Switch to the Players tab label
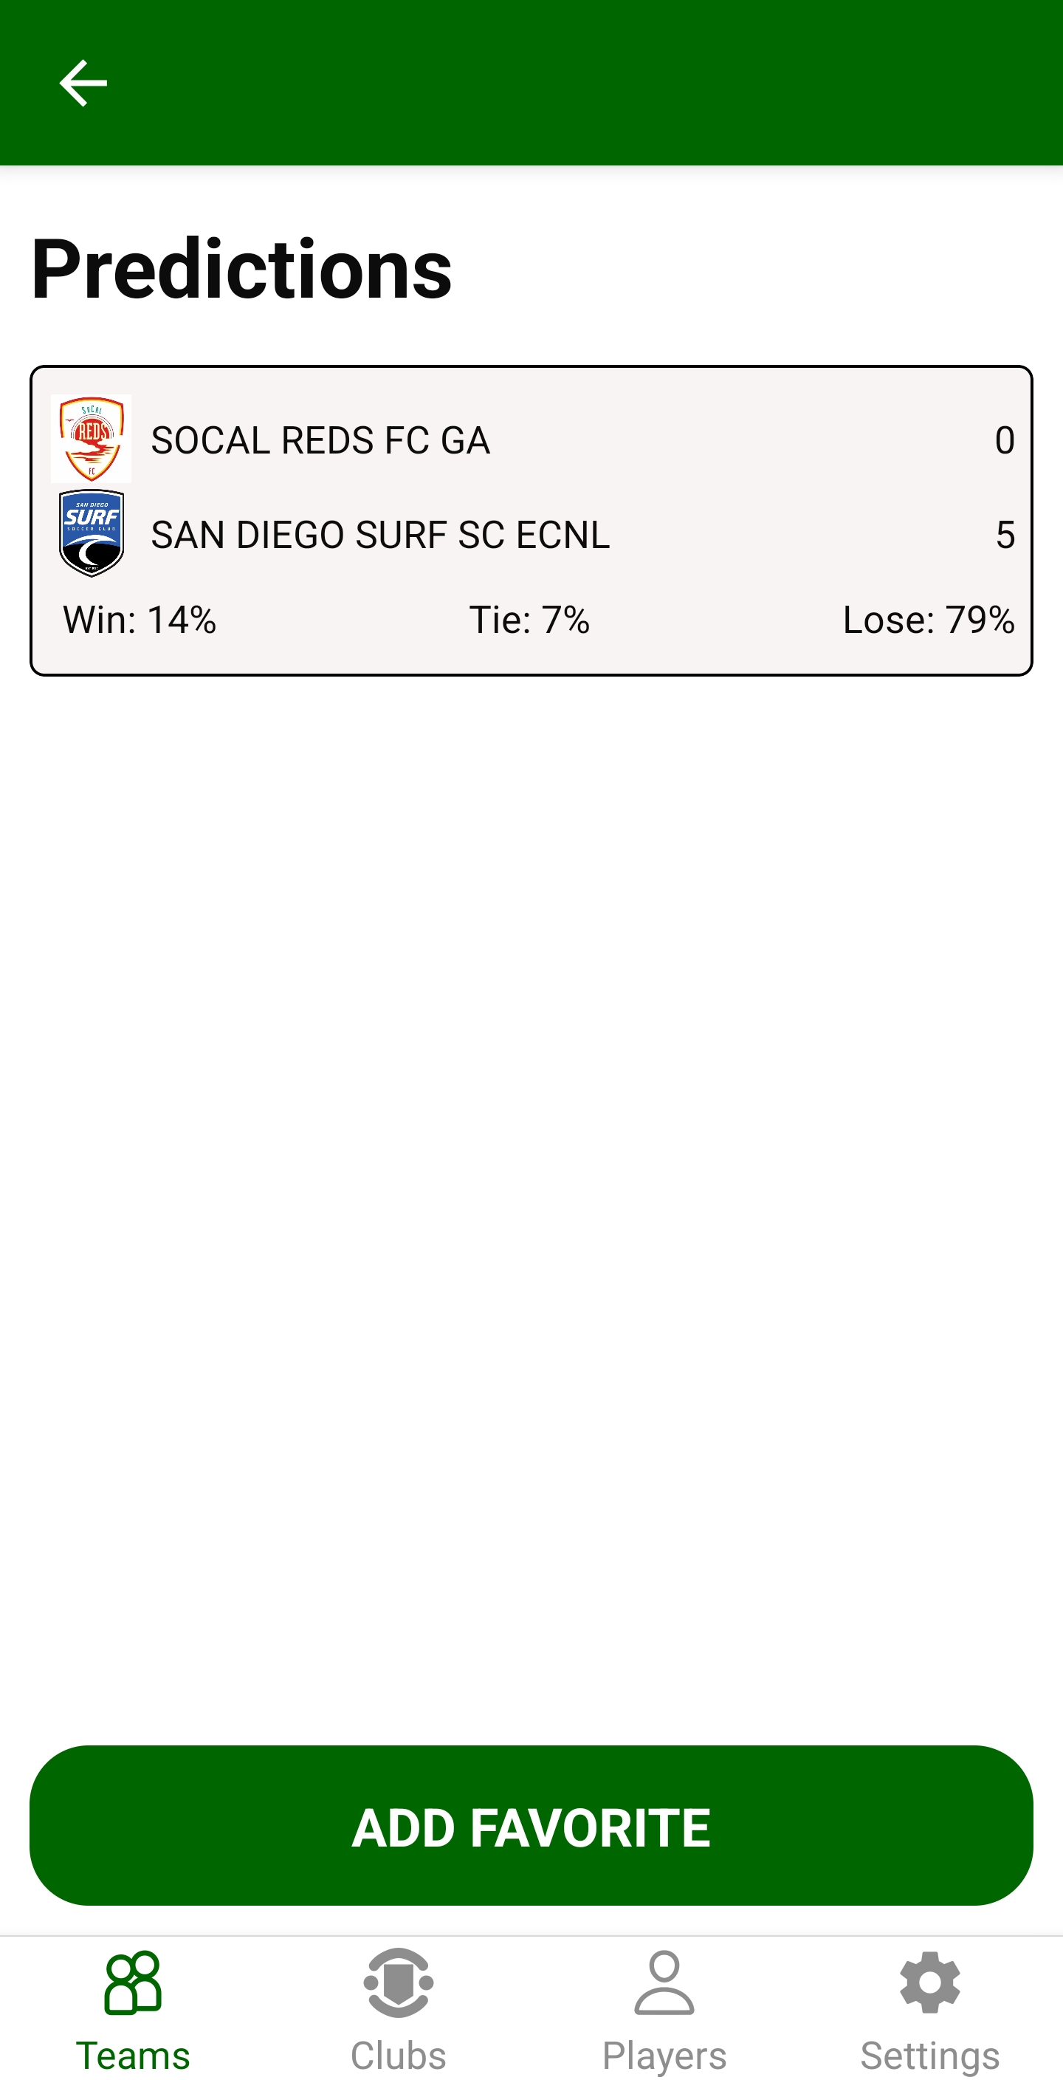 [x=664, y=2055]
